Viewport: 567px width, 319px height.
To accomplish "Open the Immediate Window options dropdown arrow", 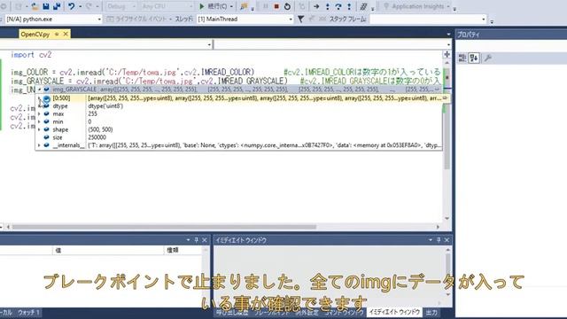I will 431,240.
